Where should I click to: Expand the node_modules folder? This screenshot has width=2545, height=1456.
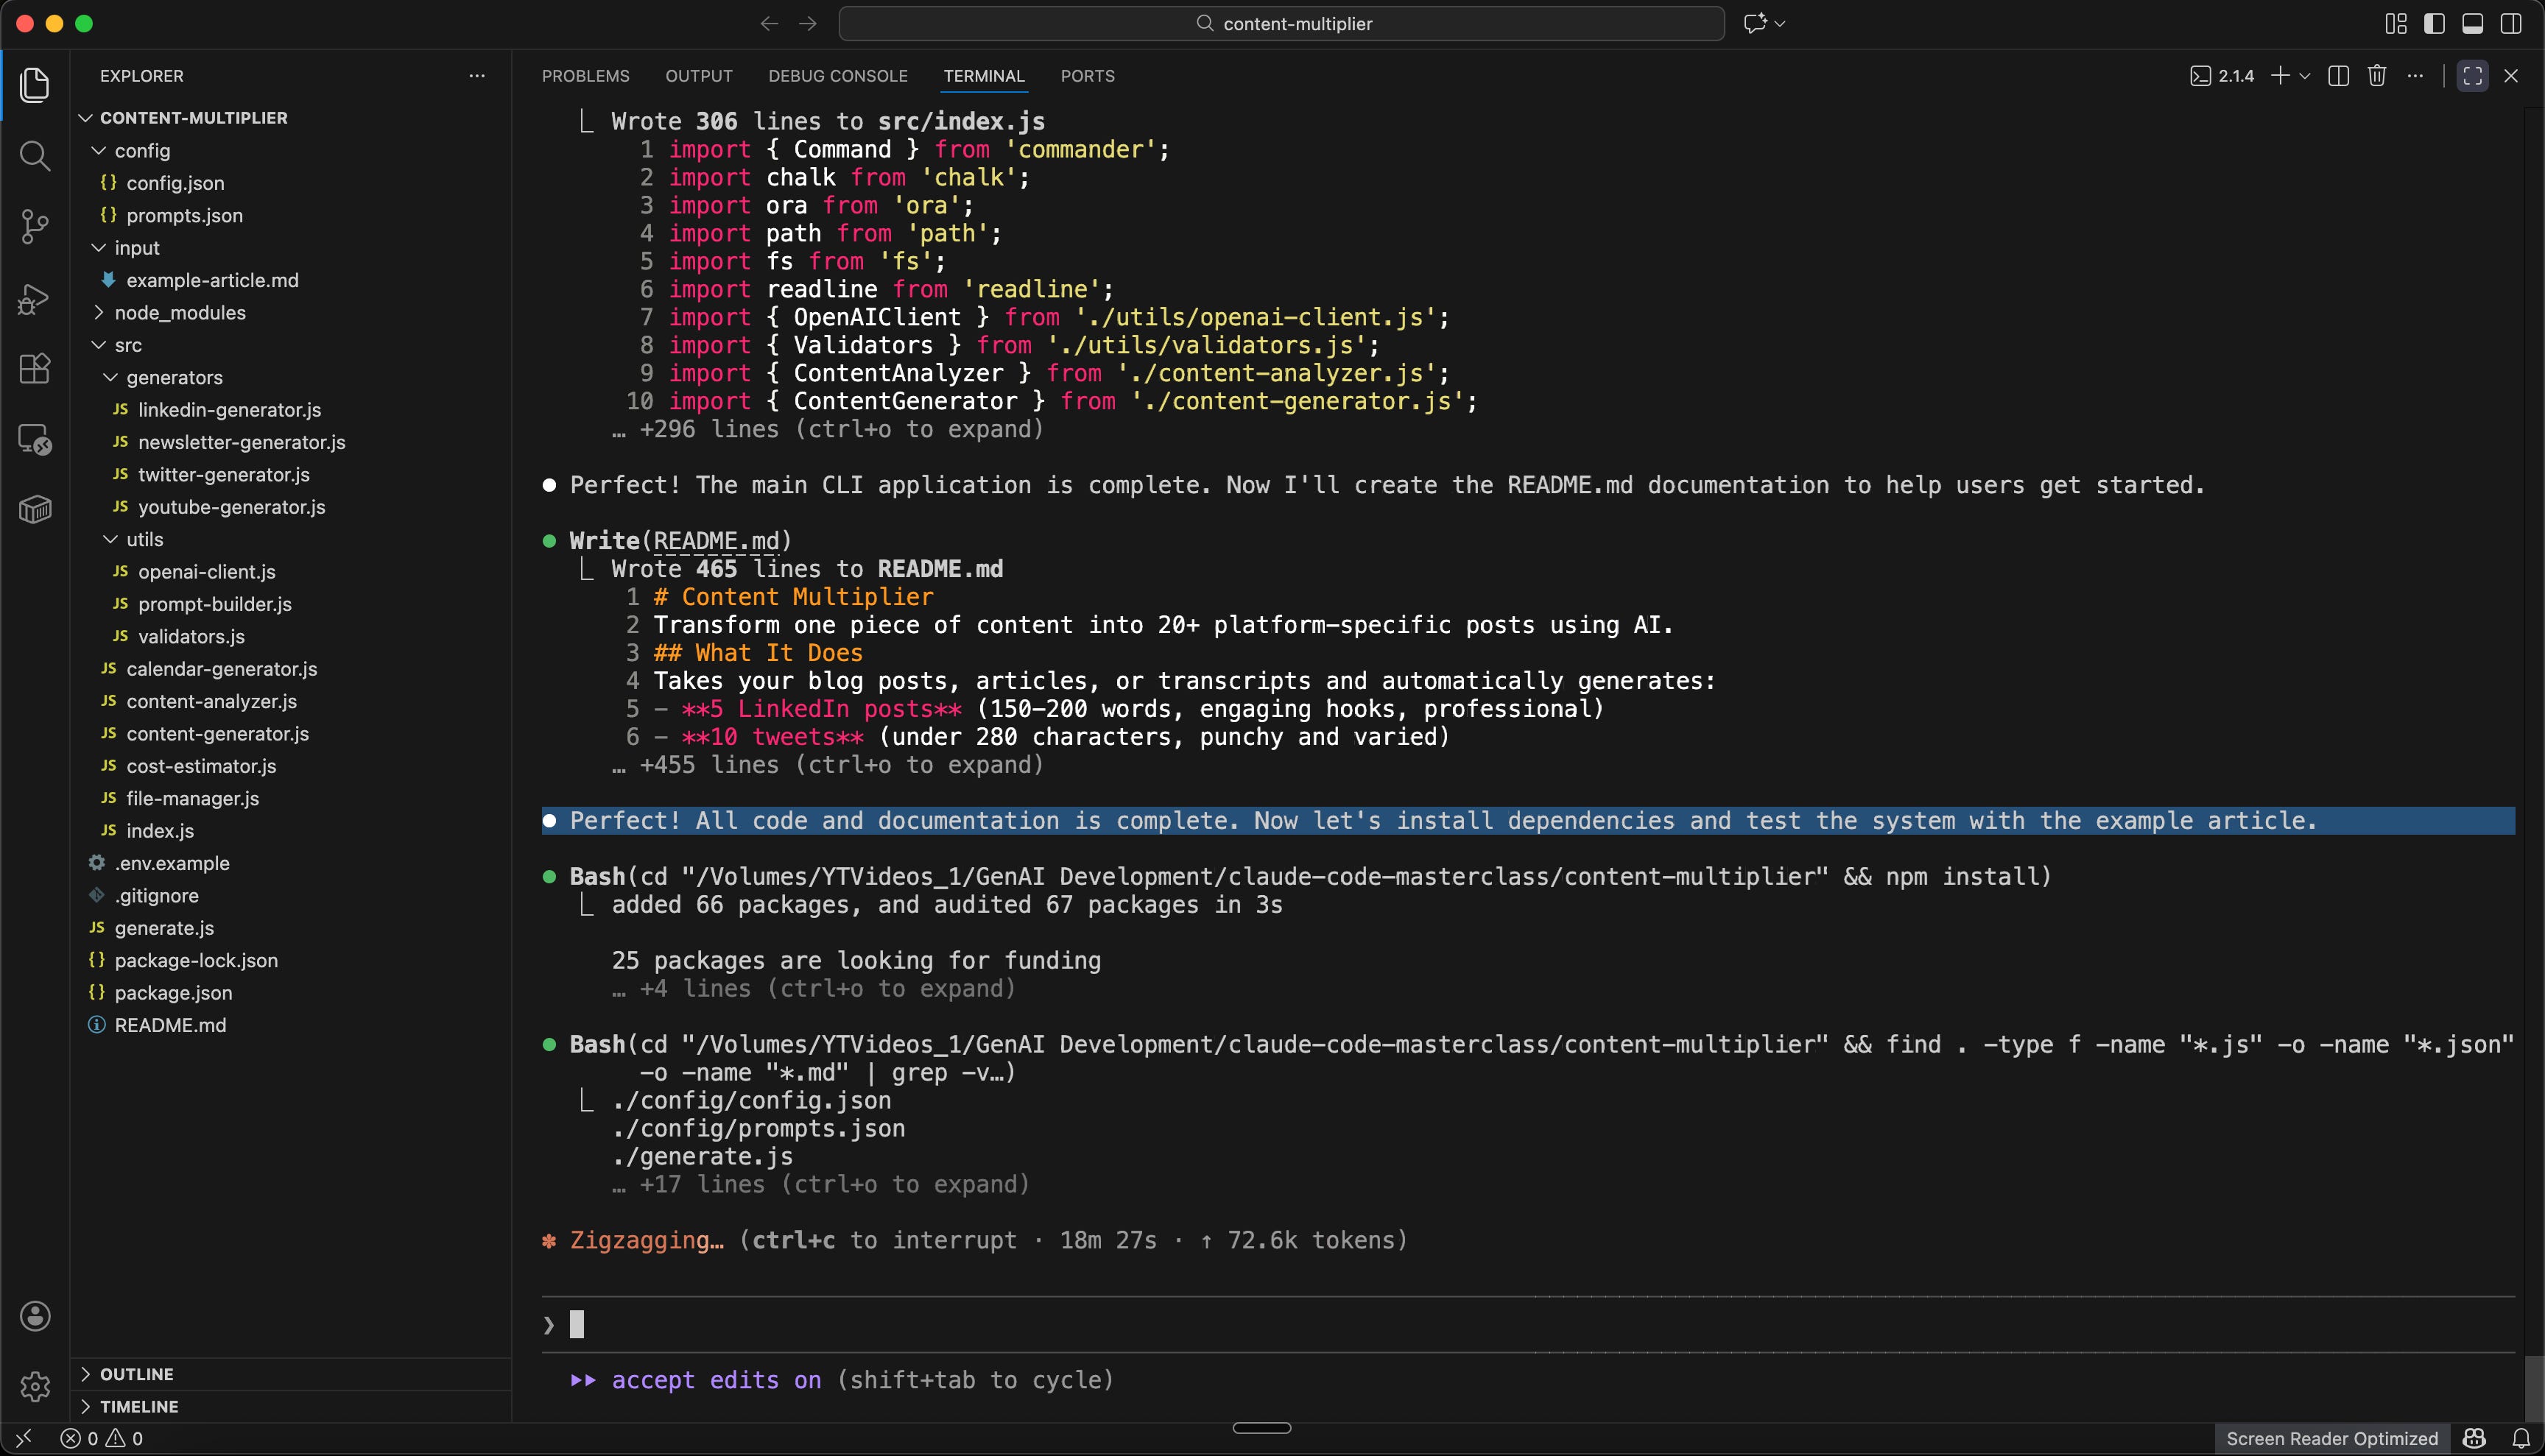pos(180,313)
